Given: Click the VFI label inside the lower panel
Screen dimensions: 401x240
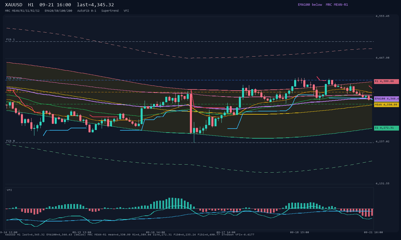Looking at the screenshot, I should point(9,190).
